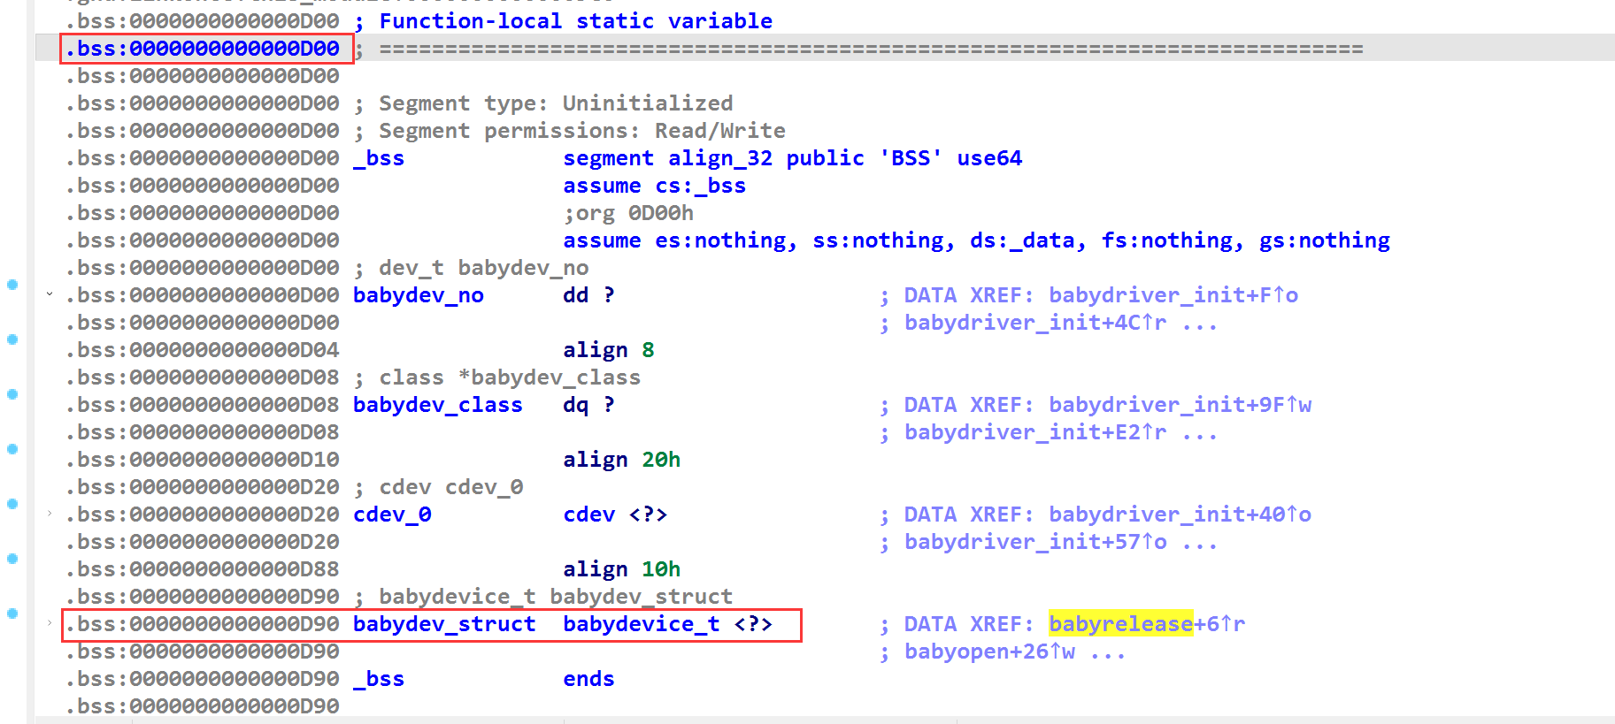
Task: Follow xref babydriver_init+F↑o
Action: [x=1173, y=295]
